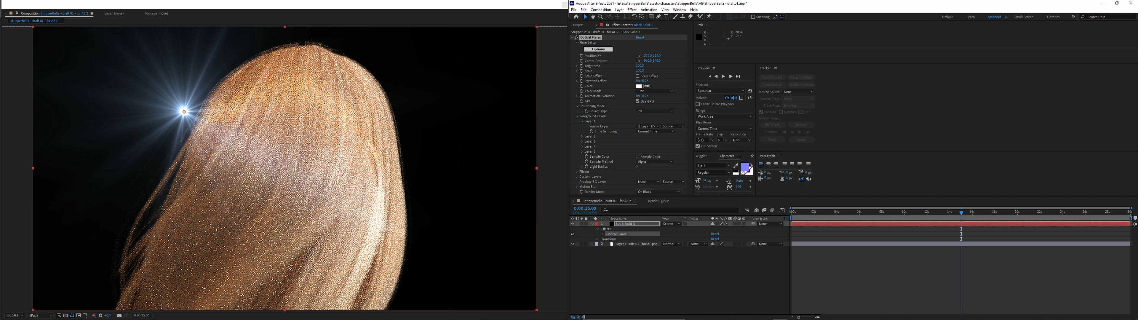Viewport: 1138px width, 320px height.
Task: Uncheck the Use GPU checkbox
Action: (637, 101)
